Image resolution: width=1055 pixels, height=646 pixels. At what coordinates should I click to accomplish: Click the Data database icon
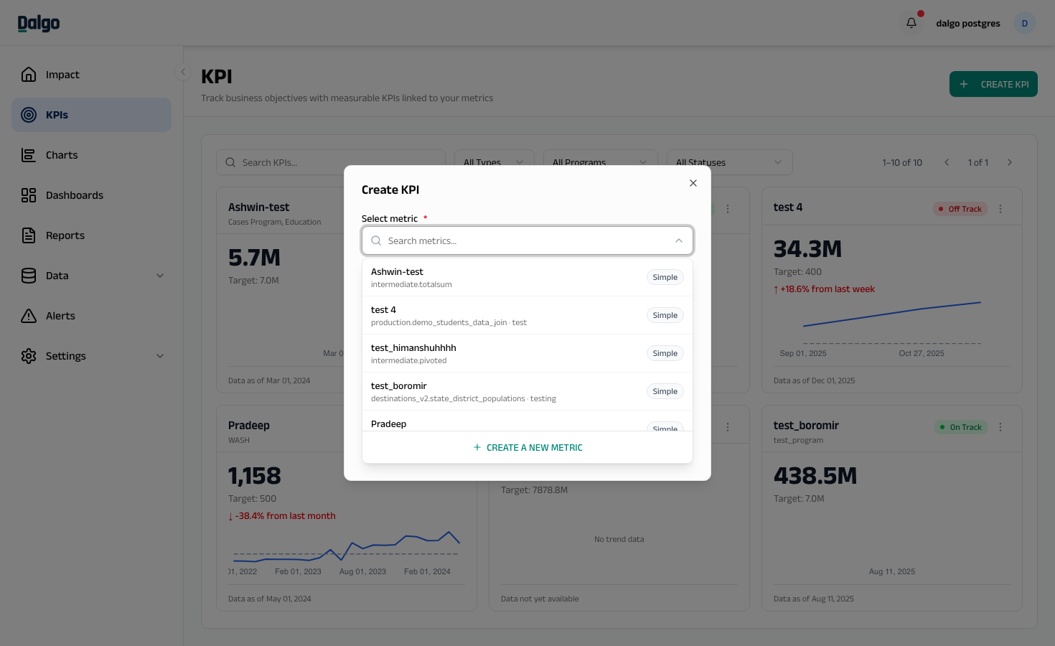[29, 276]
